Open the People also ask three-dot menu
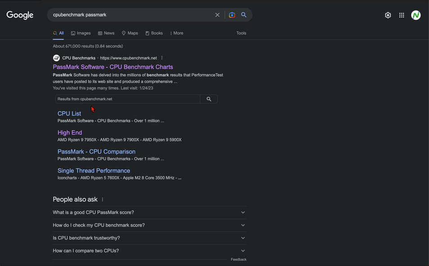The image size is (429, 266). click(103, 199)
